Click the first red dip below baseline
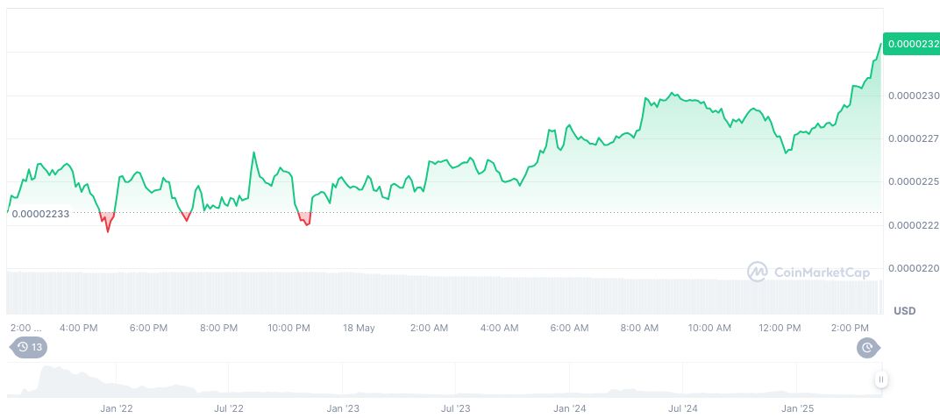Image resolution: width=940 pixels, height=418 pixels. tap(107, 223)
